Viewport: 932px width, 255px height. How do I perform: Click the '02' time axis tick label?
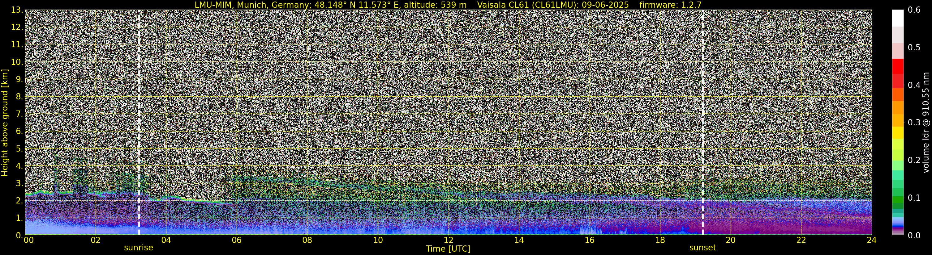point(96,240)
